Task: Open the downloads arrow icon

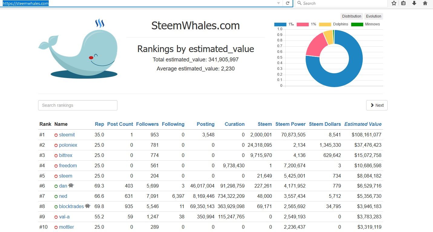Action: (414, 3)
